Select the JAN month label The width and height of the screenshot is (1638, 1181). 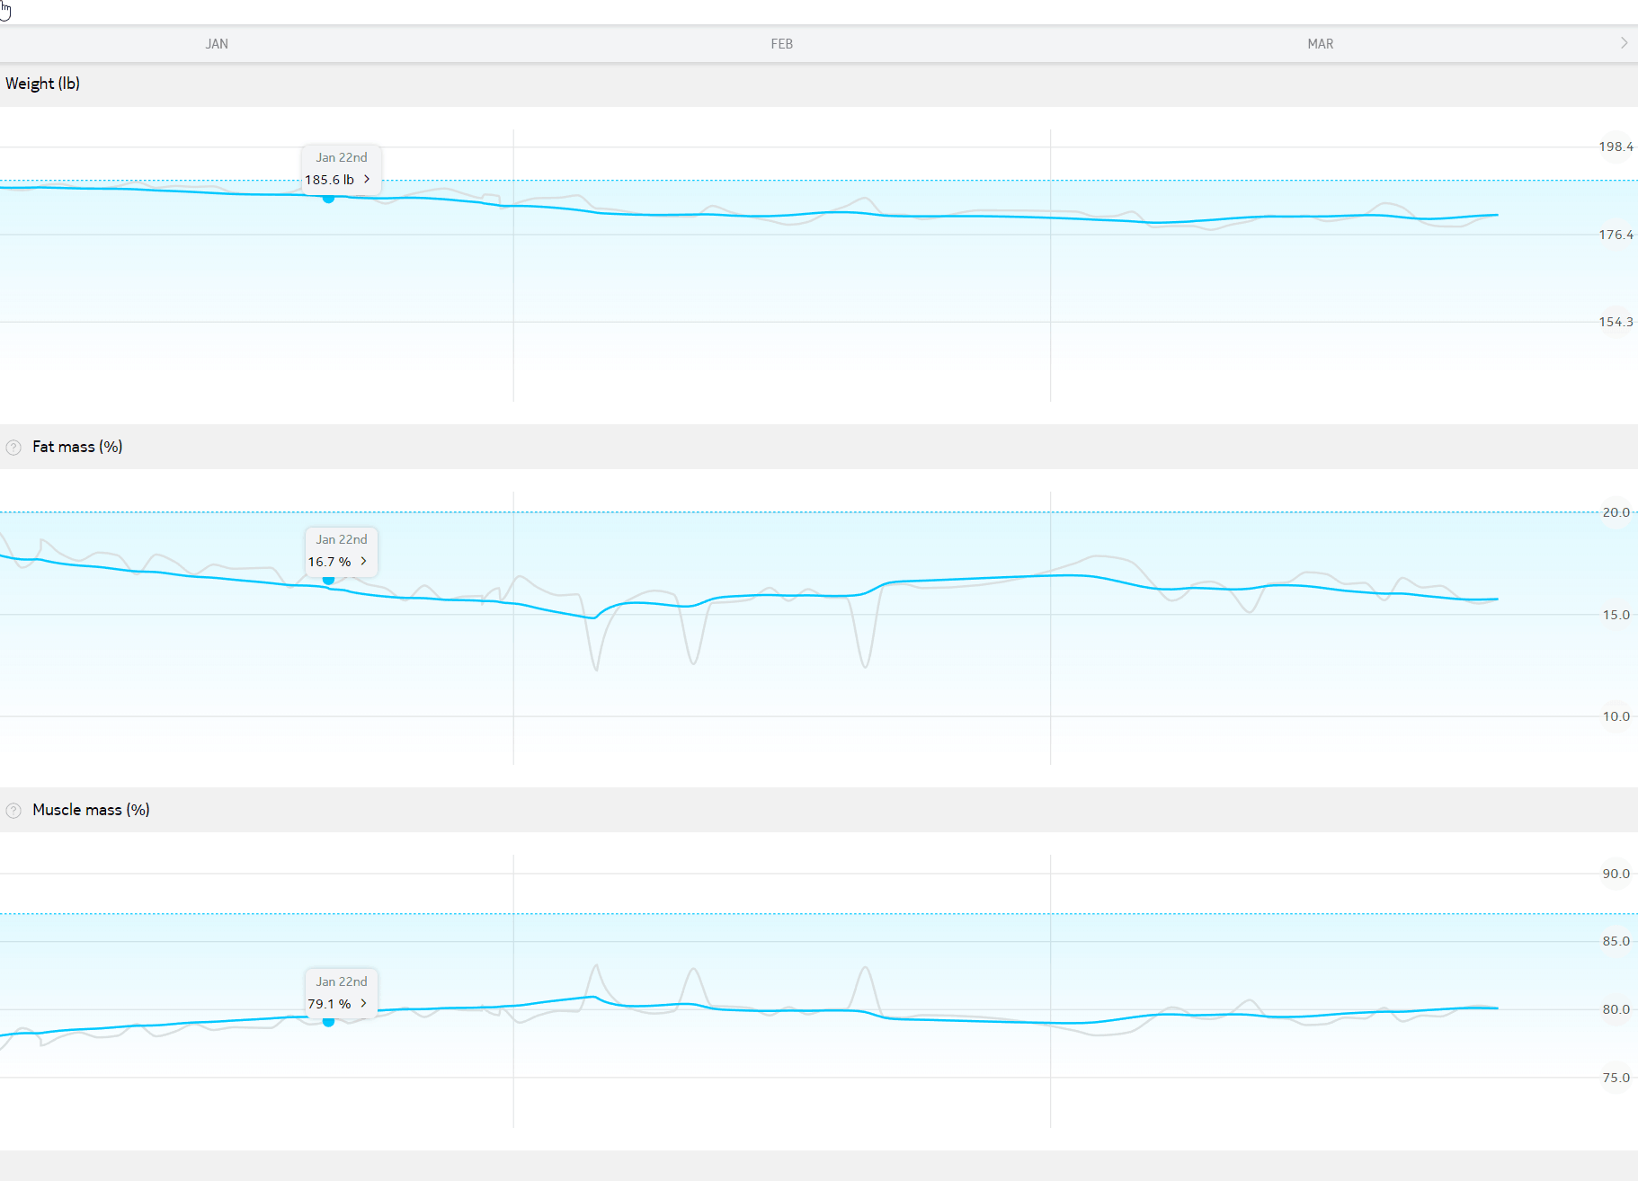click(x=217, y=44)
